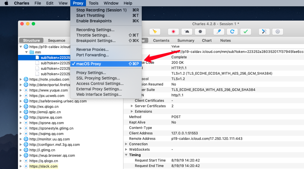The height and width of the screenshot is (169, 304).
Task: Expand the WebSockets row
Action: 126,149
